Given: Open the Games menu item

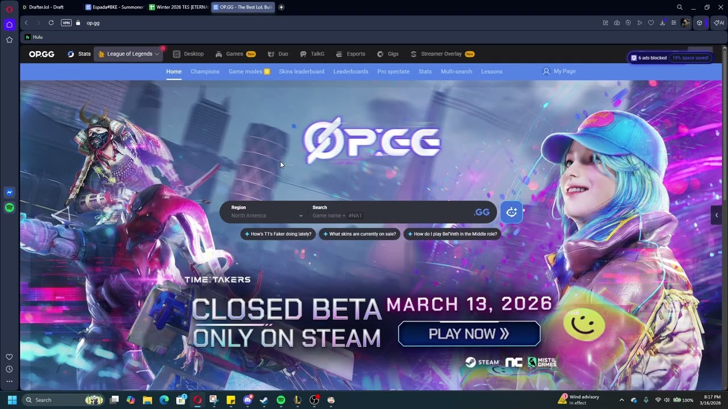Looking at the screenshot, I should (235, 54).
